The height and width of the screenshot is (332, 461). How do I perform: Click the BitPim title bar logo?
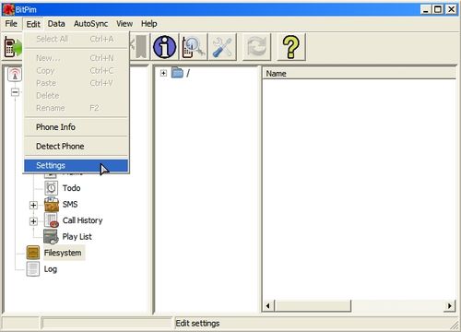click(x=8, y=9)
